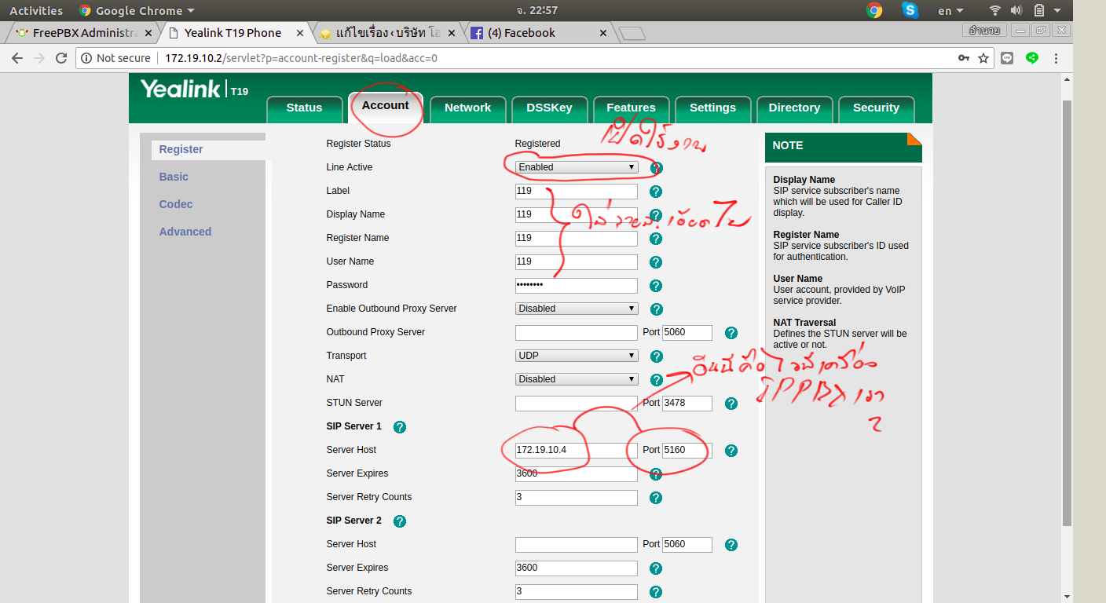
Task: Open saved passwords key icon
Action: (963, 58)
